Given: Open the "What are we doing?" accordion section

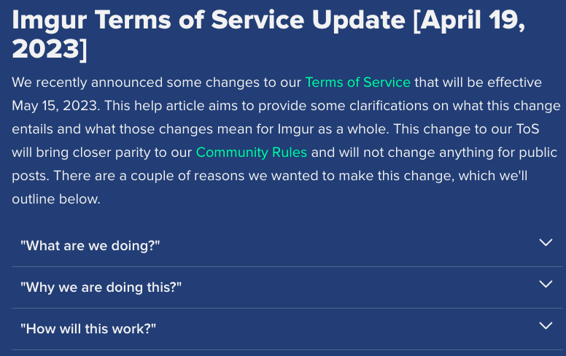Looking at the screenshot, I should pos(90,246).
